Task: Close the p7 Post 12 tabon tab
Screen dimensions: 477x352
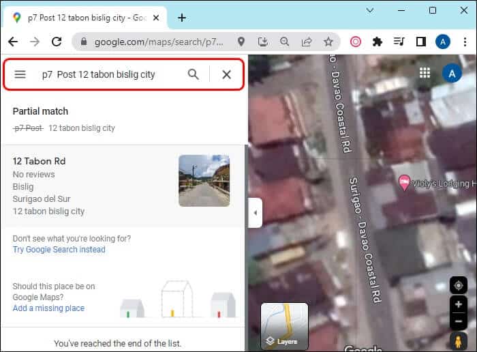Action: coord(156,18)
